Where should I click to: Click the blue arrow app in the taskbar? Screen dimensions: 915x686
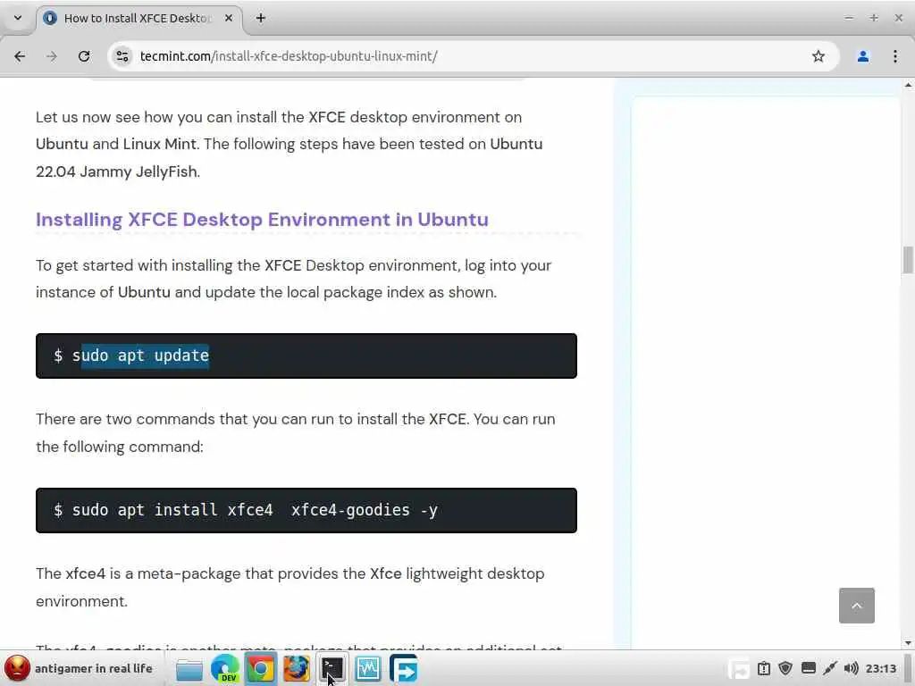pos(404,668)
